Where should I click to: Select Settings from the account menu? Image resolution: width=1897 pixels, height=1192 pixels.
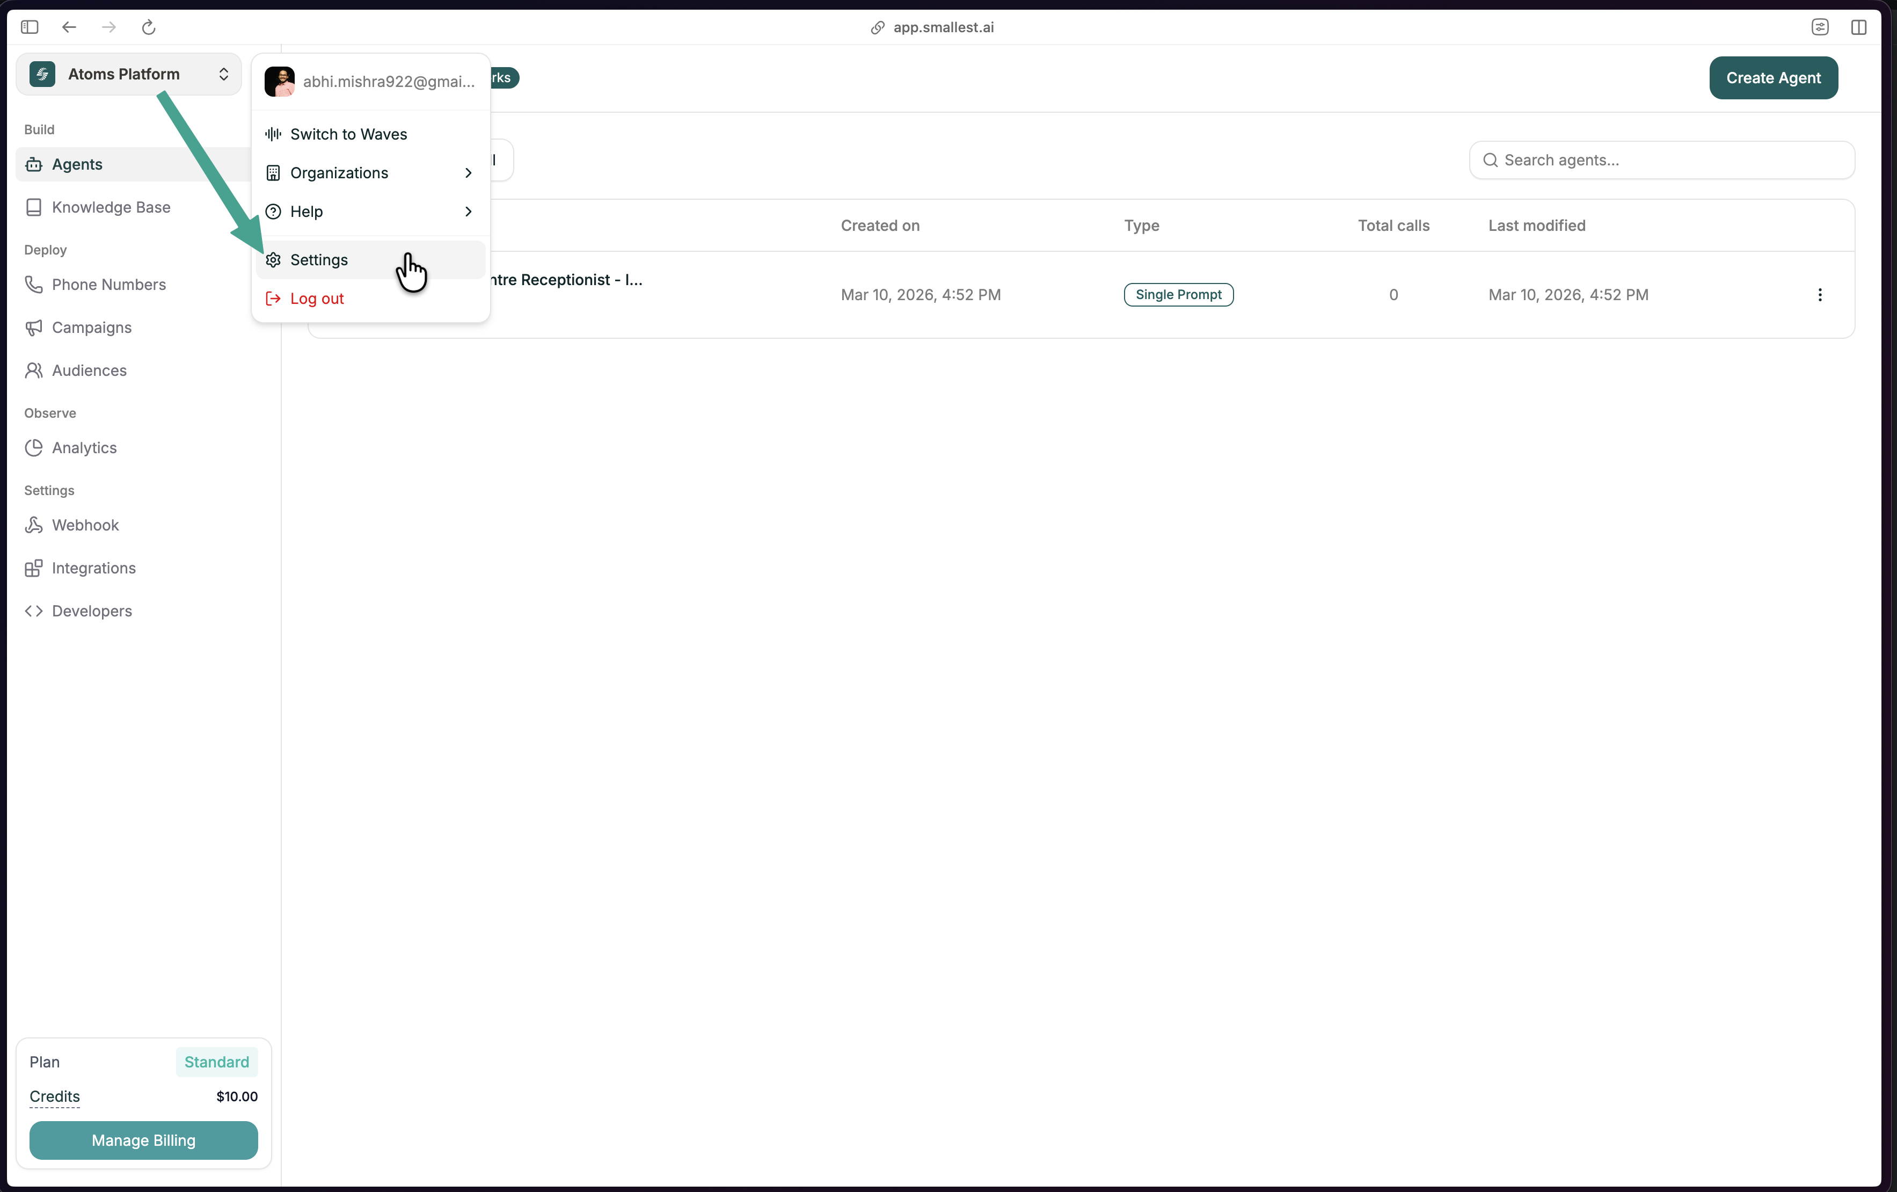click(318, 260)
